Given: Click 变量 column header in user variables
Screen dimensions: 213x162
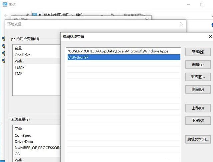Looking at the screenshot, I should [x=18, y=48].
